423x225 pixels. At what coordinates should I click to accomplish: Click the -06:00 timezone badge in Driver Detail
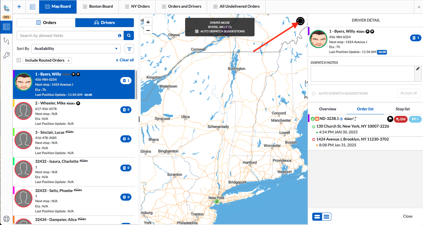382,52
